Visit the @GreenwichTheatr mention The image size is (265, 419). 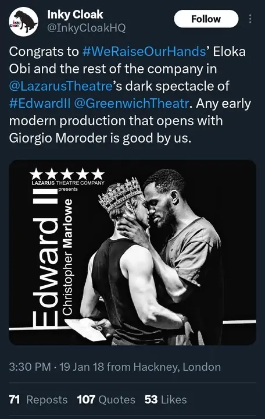point(131,104)
